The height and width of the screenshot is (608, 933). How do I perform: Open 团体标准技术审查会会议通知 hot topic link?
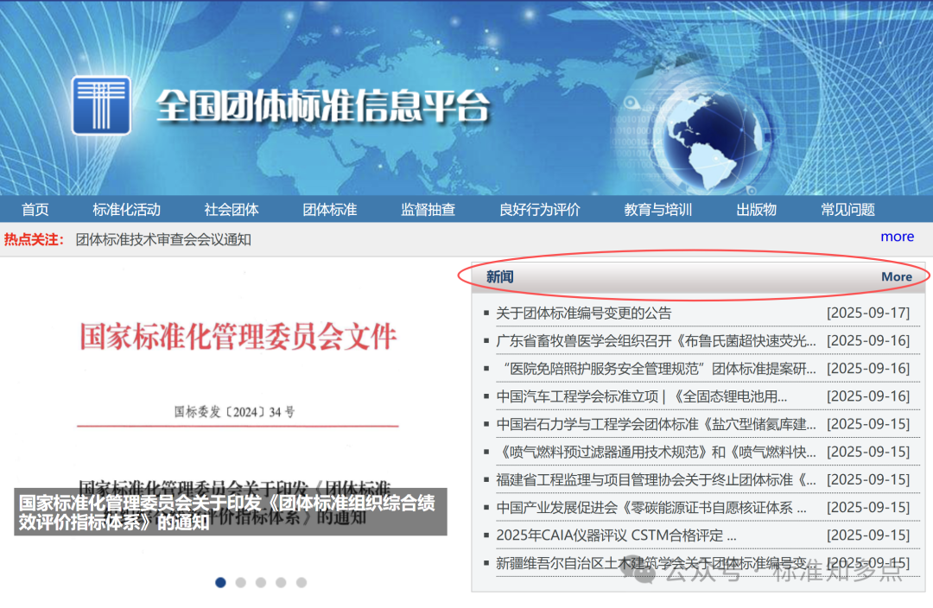pyautogui.click(x=163, y=240)
